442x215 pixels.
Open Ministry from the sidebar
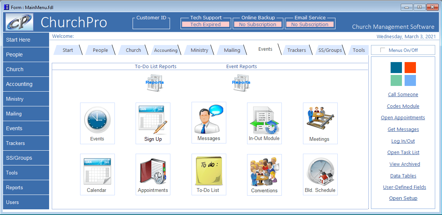click(x=26, y=99)
